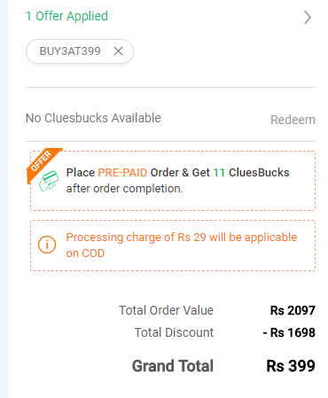This screenshot has width=328, height=398.
Task: Open offers via right chevron arrow
Action: 308,17
